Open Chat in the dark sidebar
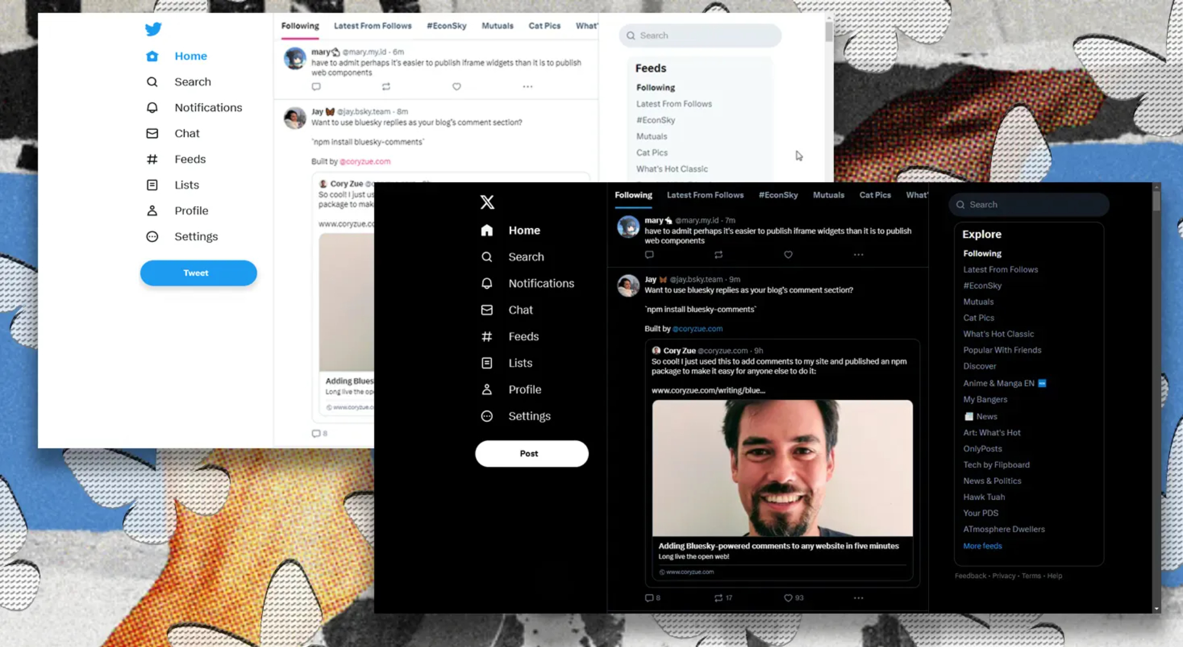 point(521,310)
